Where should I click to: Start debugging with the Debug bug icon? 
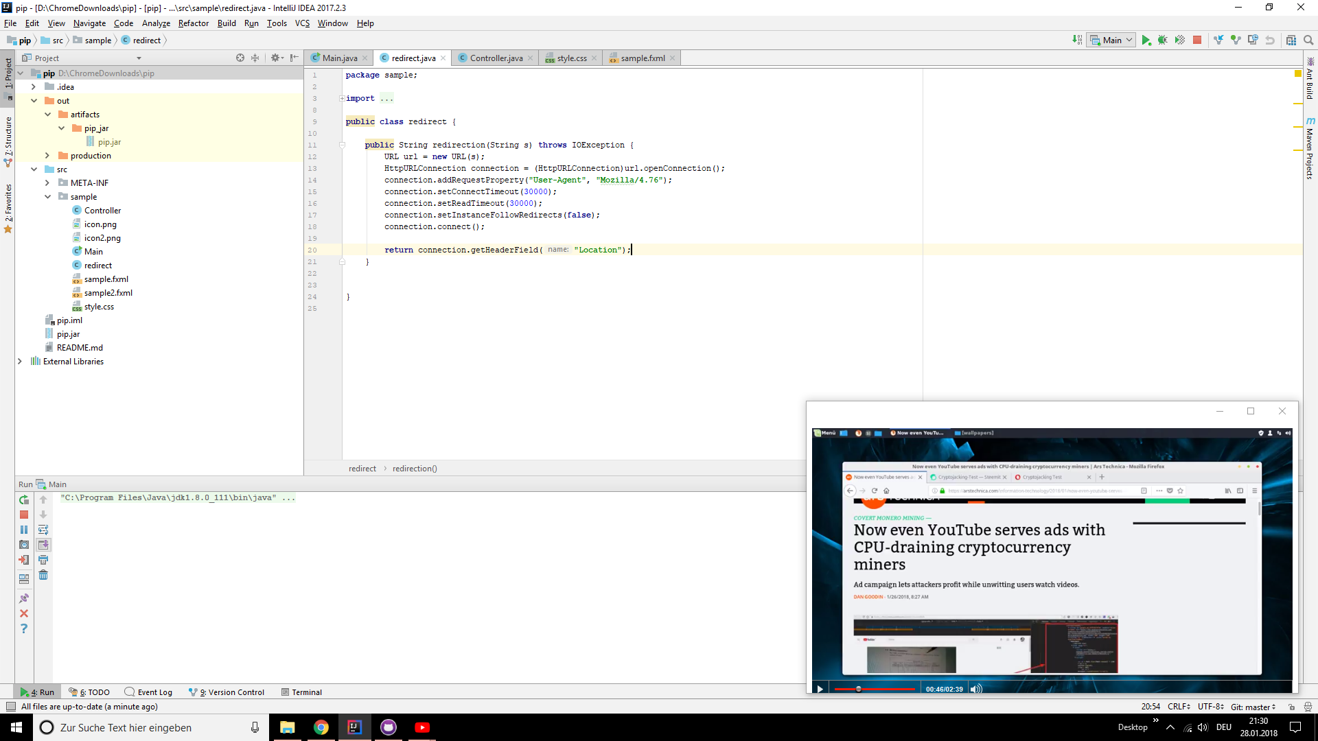pyautogui.click(x=1162, y=40)
